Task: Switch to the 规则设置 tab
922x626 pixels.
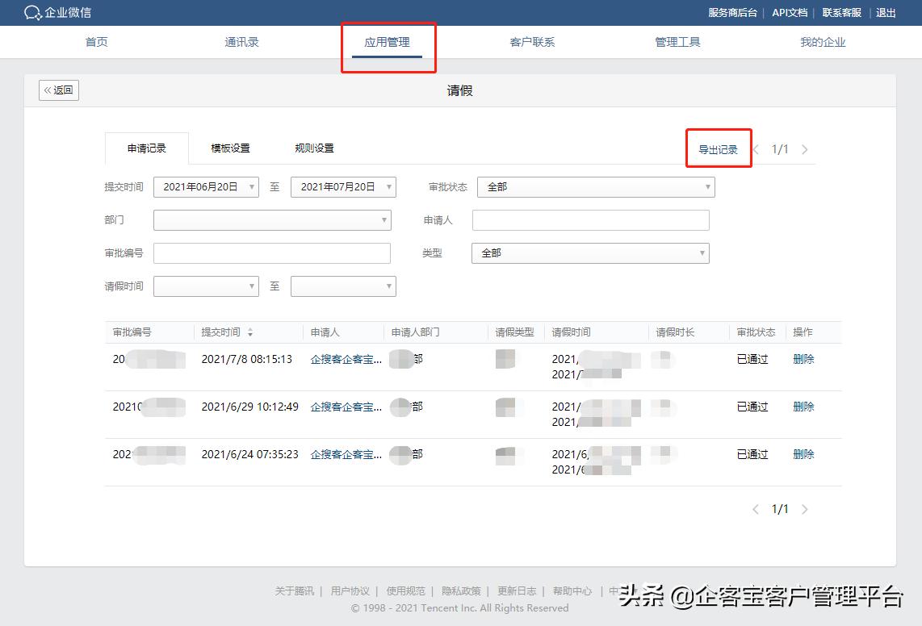Action: pos(314,148)
